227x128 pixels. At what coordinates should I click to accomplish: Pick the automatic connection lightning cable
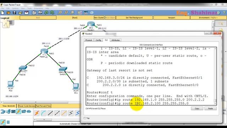[x=37, y=113]
